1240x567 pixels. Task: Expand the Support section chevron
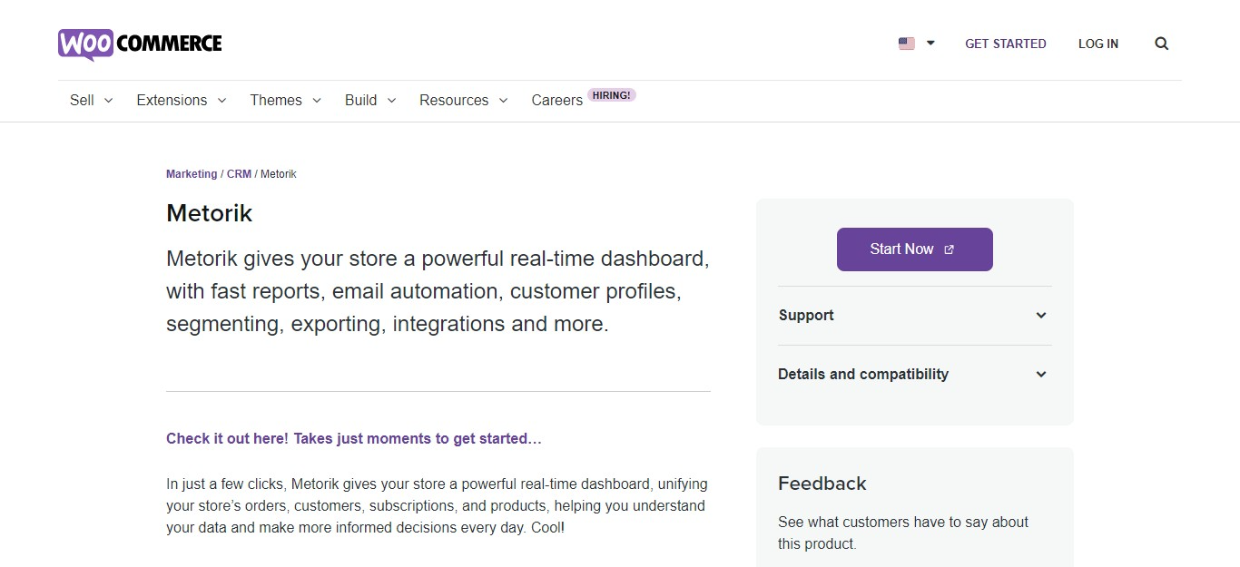click(1041, 316)
